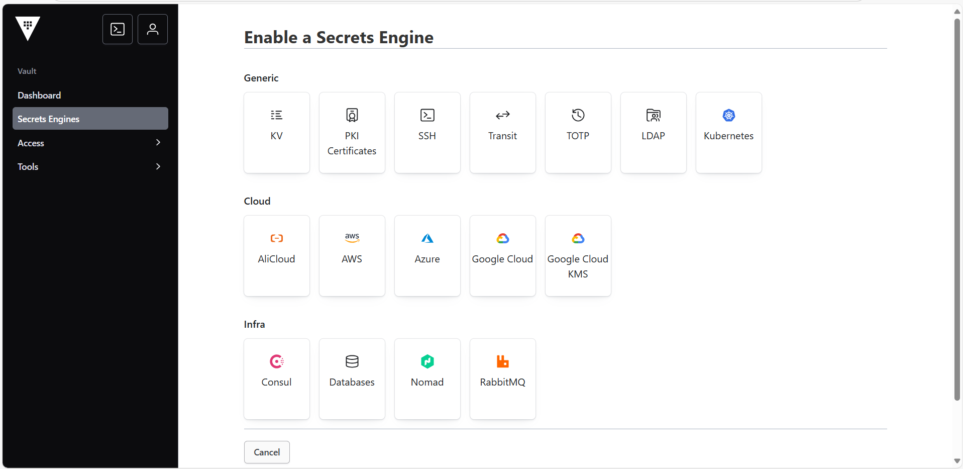This screenshot has height=469, width=963.
Task: Expand the Access menu chevron
Action: pos(158,142)
